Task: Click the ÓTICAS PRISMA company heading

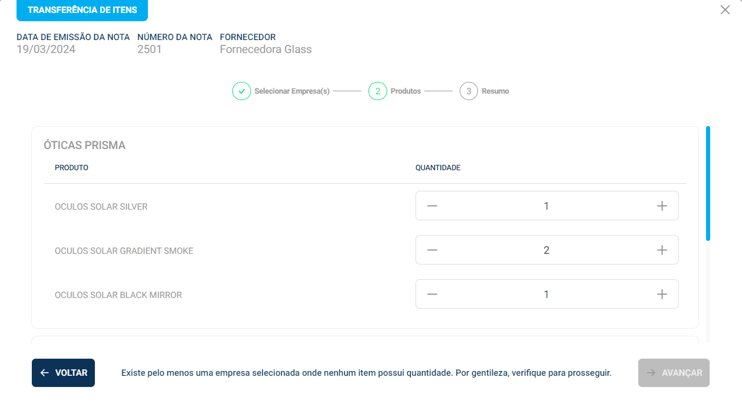Action: [84, 145]
